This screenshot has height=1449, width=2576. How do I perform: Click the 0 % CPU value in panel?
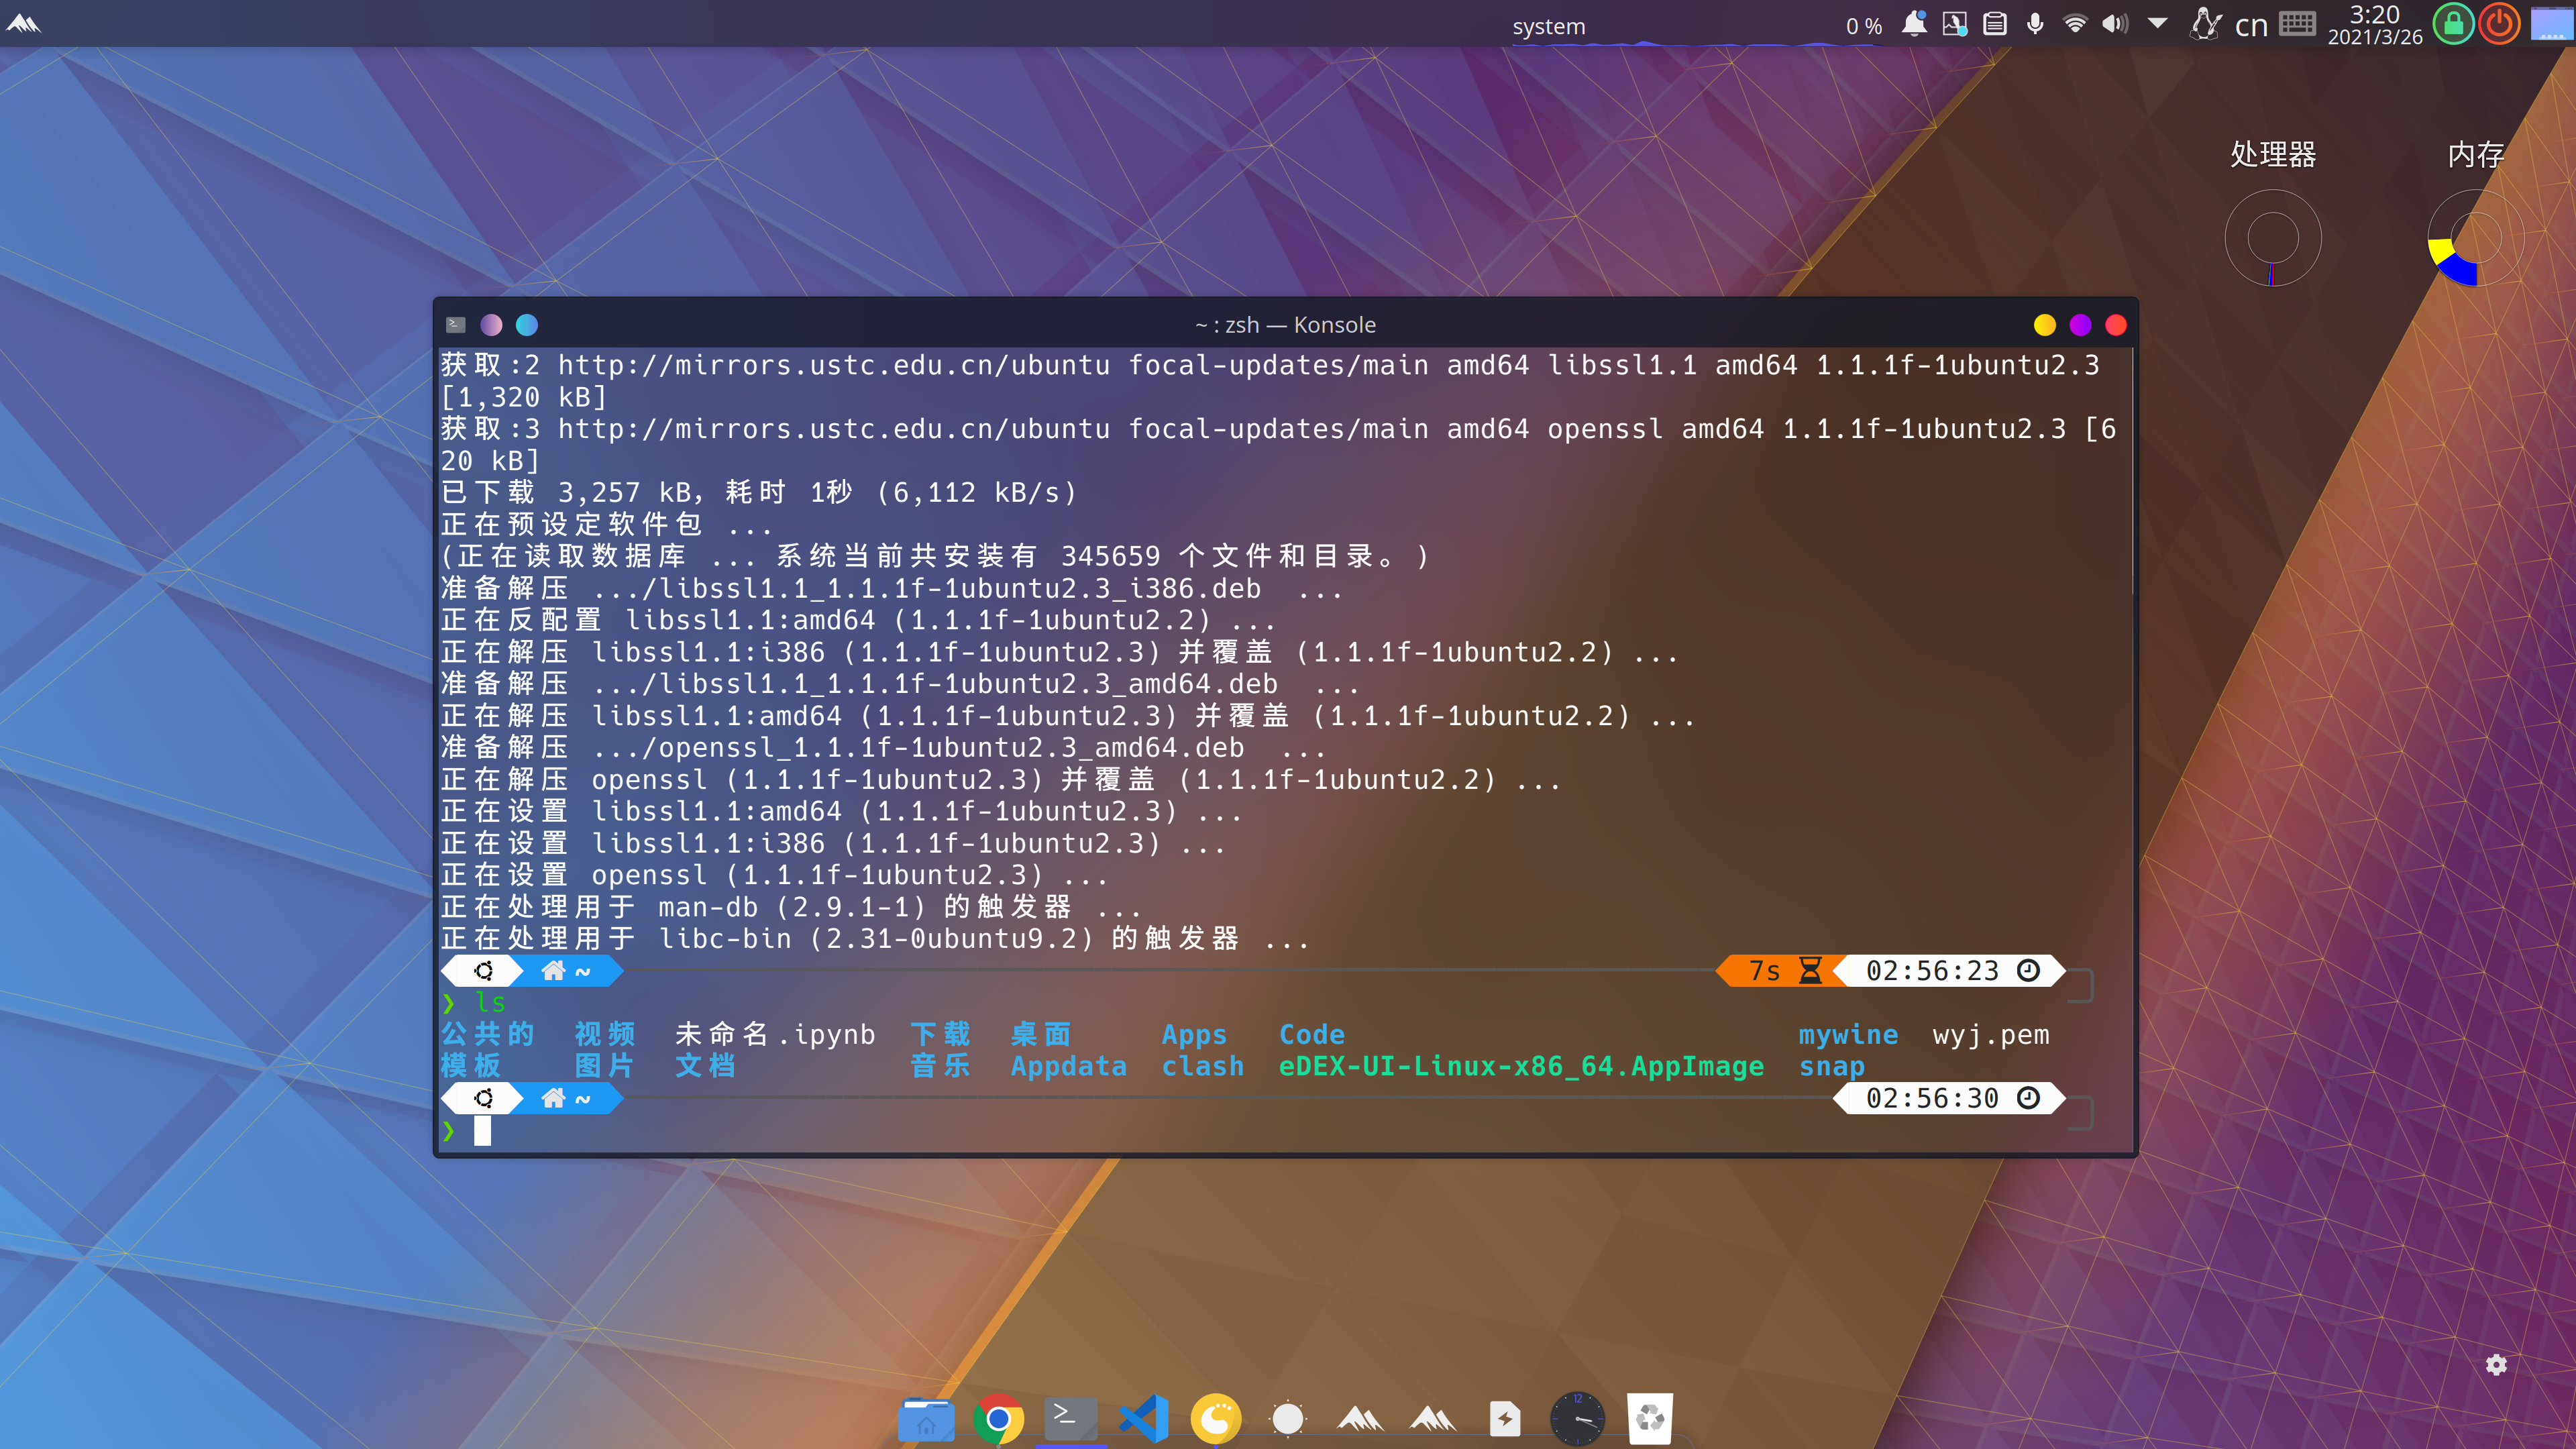click(x=1864, y=27)
